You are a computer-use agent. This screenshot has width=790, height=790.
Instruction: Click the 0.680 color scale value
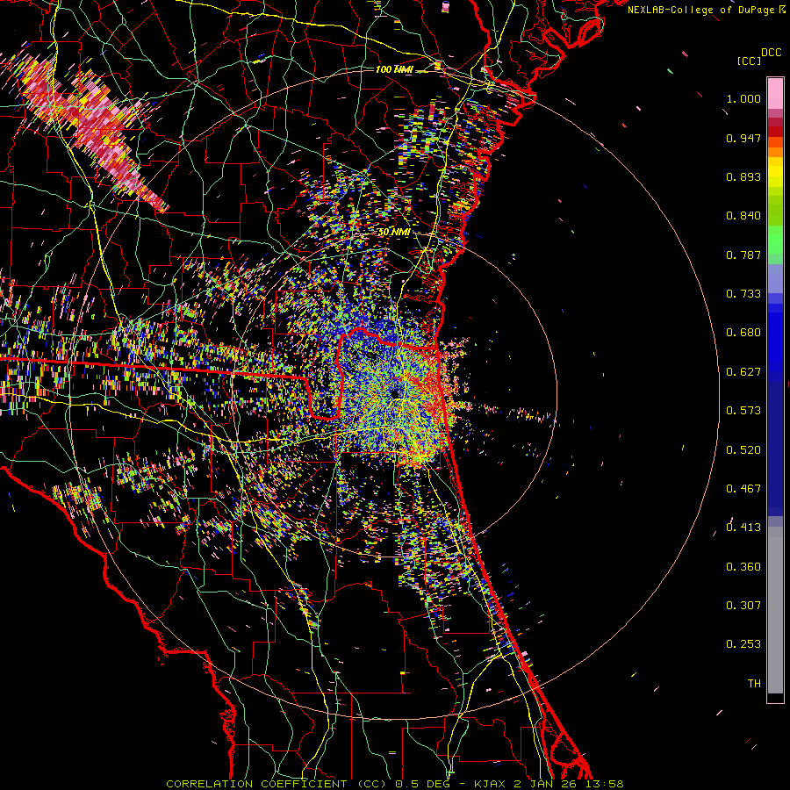(743, 333)
